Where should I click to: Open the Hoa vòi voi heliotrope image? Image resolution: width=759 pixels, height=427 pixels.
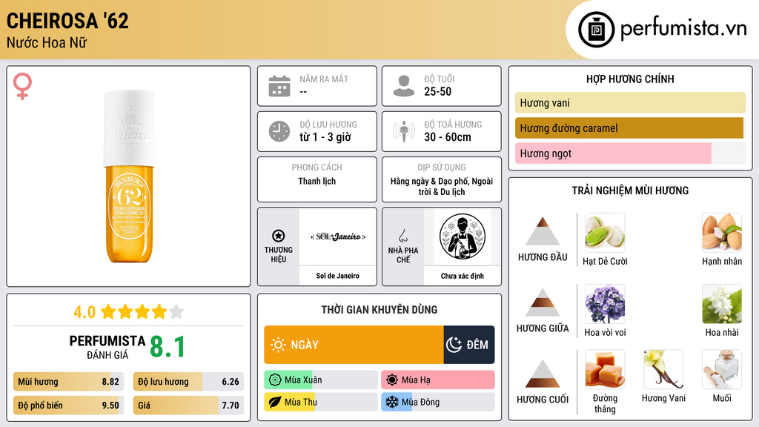coord(605,304)
